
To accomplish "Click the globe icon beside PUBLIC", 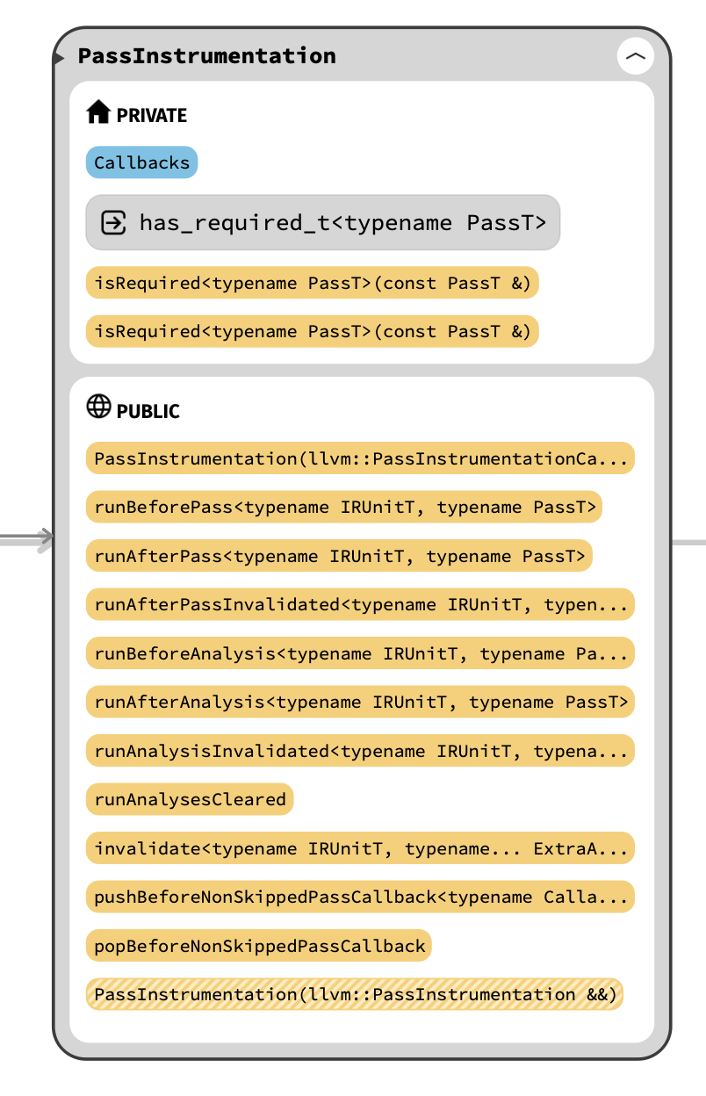I will click(x=98, y=407).
